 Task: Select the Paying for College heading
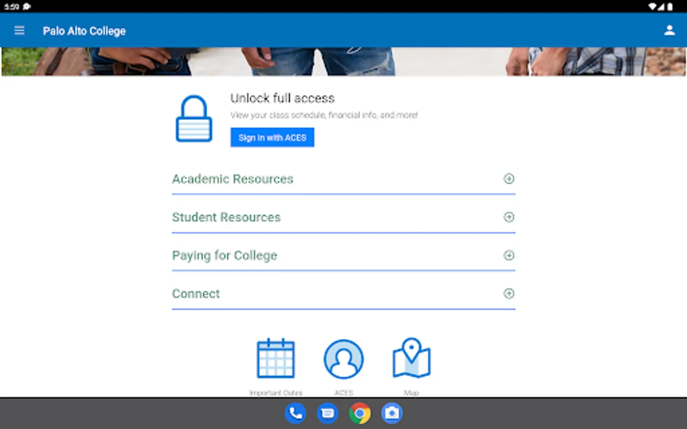(225, 255)
